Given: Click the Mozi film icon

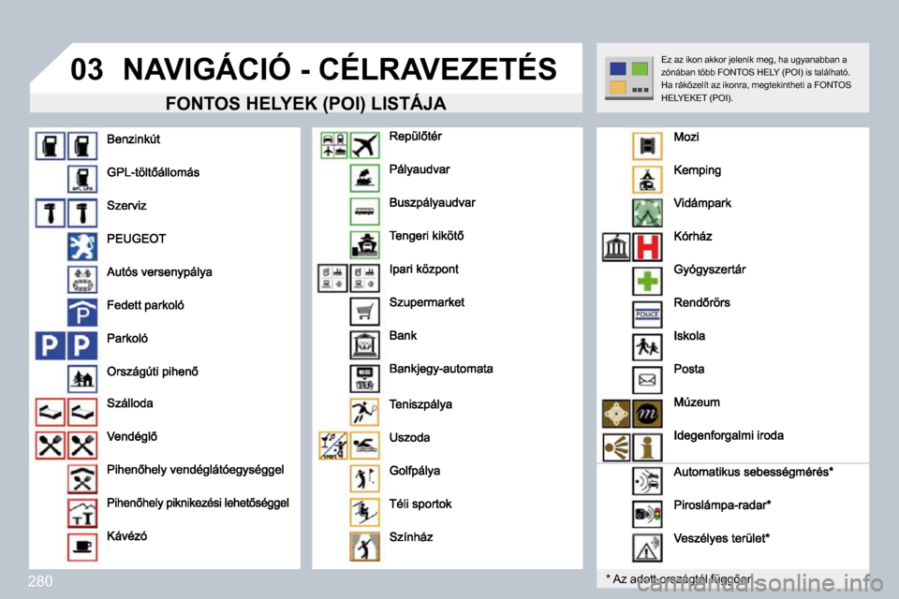Looking at the screenshot, I should click(647, 146).
